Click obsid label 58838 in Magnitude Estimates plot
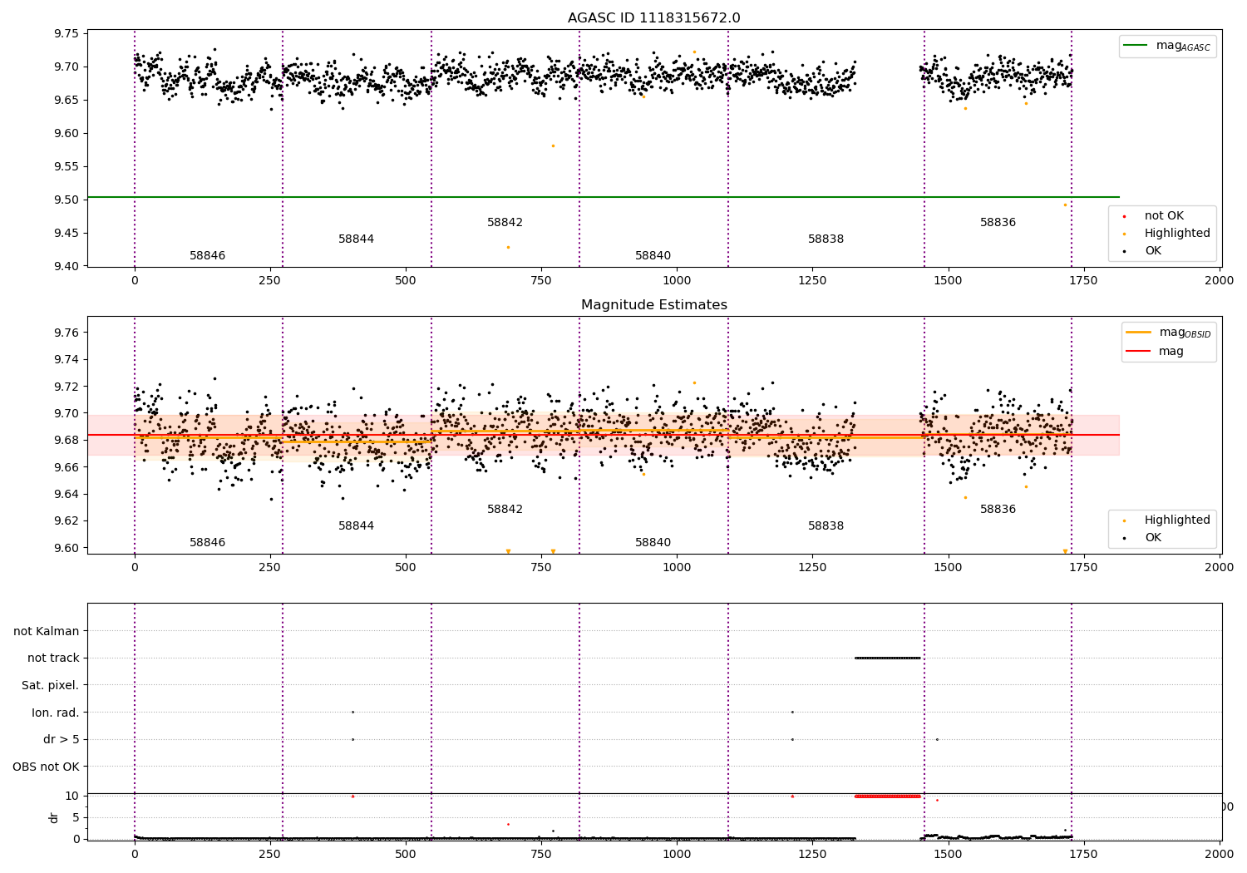The image size is (1247, 873). (826, 526)
